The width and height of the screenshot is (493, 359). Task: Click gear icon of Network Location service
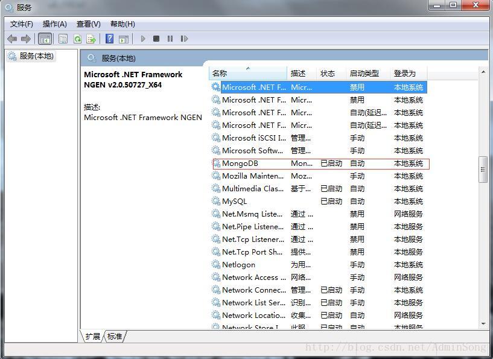[x=216, y=315]
